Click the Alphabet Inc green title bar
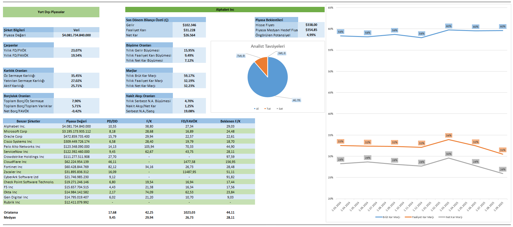This screenshot has height=227, width=513. 225,10
